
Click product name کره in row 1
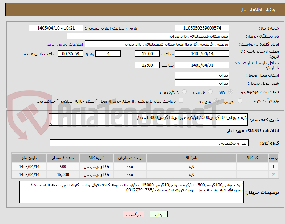coord(191,167)
